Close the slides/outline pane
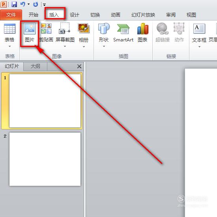The height and width of the screenshot is (217, 217). coord(79,66)
